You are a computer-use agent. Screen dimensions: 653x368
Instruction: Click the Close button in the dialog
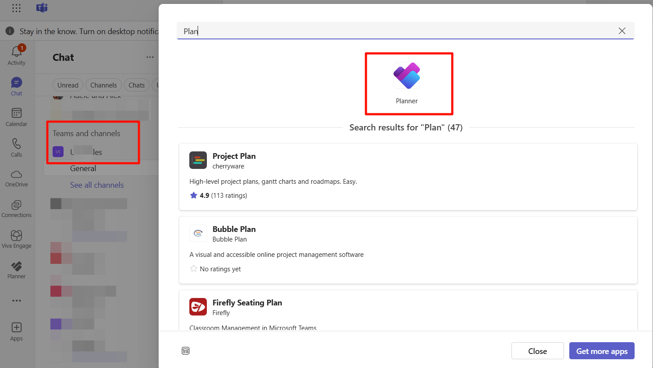[538, 351]
